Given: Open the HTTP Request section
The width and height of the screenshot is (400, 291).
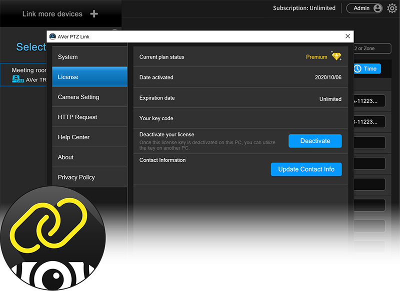Looking at the screenshot, I should [89, 117].
